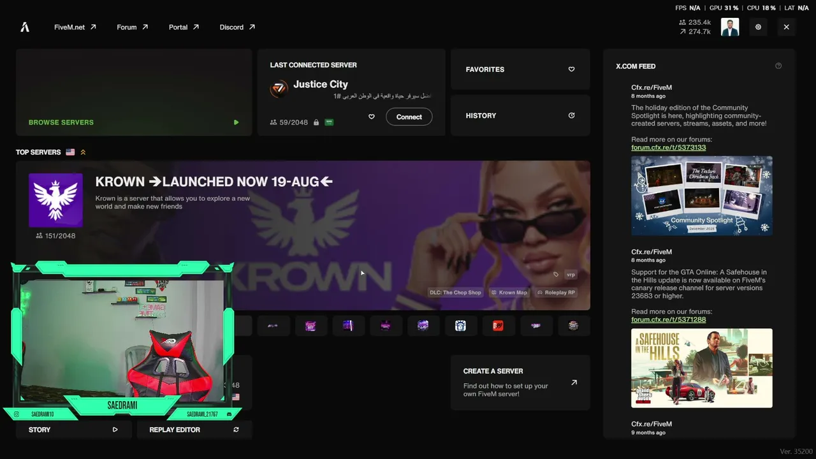View the Safehouse in the Hills image
The image size is (816, 459).
click(x=702, y=368)
